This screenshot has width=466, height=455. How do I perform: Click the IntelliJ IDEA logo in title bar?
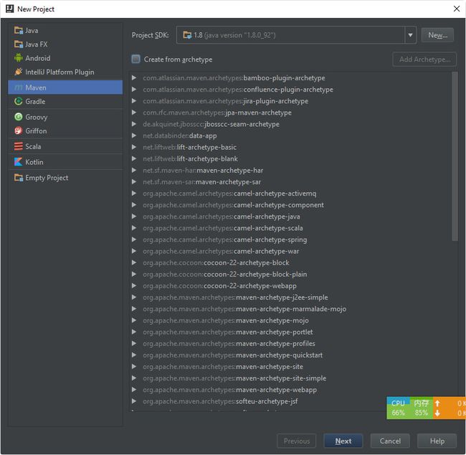pos(10,9)
